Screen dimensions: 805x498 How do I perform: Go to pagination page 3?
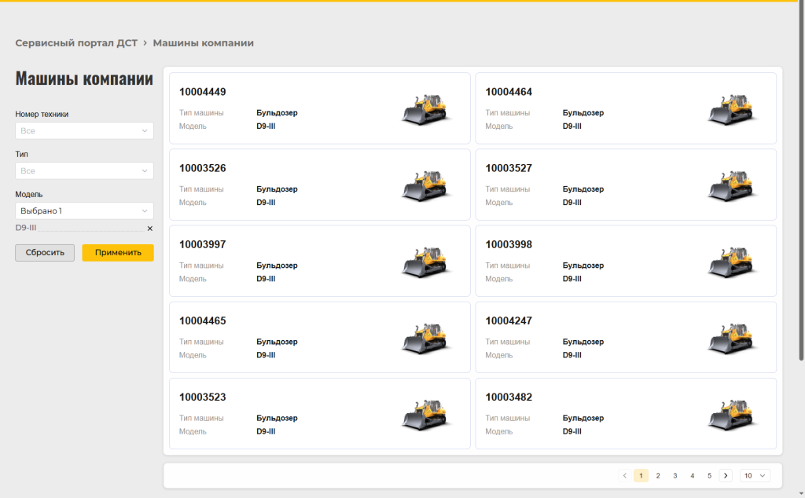pyautogui.click(x=675, y=475)
